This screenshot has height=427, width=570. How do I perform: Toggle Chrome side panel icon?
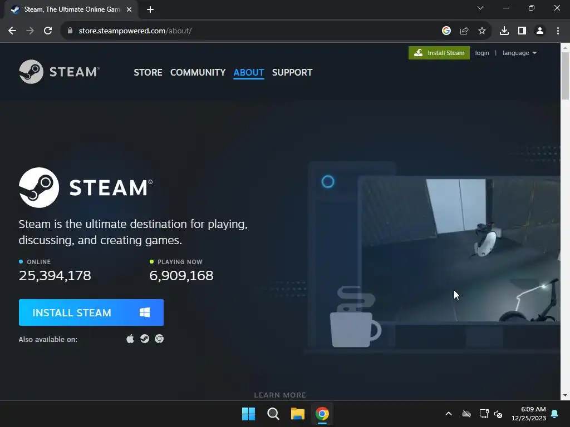click(x=522, y=31)
